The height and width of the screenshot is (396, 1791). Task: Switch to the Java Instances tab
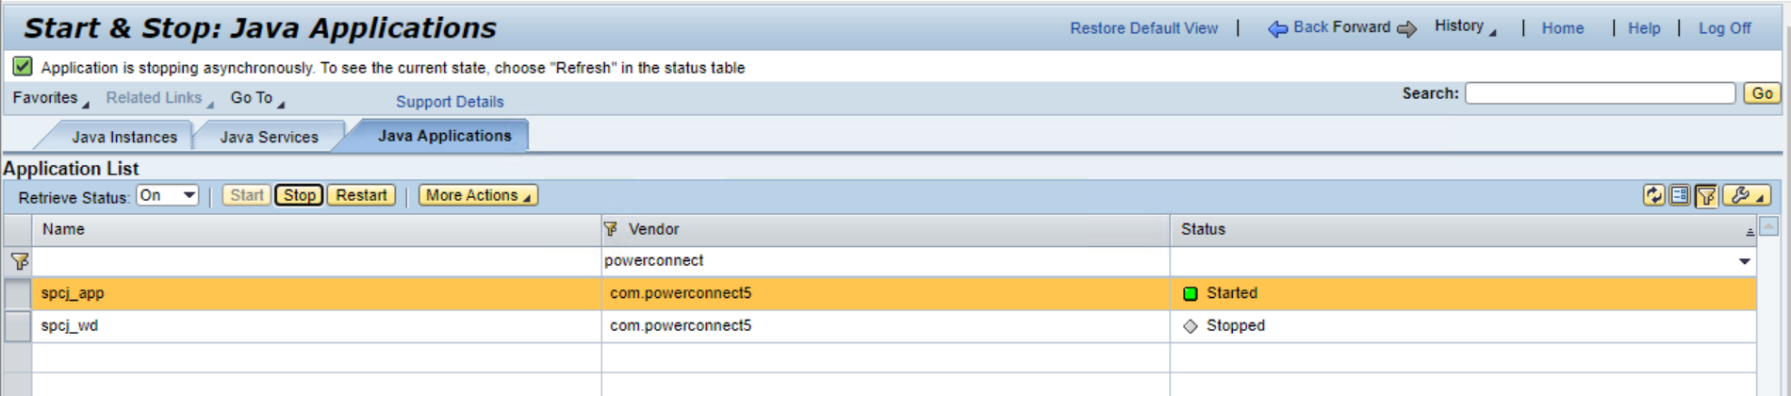point(123,137)
